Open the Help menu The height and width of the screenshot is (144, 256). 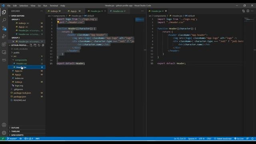63,6
